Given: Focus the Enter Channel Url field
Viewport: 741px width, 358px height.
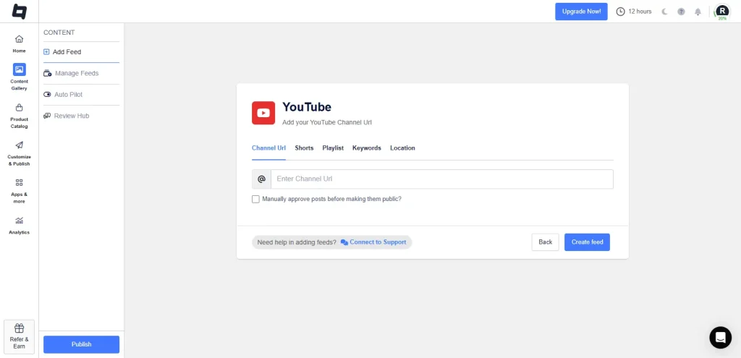Looking at the screenshot, I should (x=442, y=179).
